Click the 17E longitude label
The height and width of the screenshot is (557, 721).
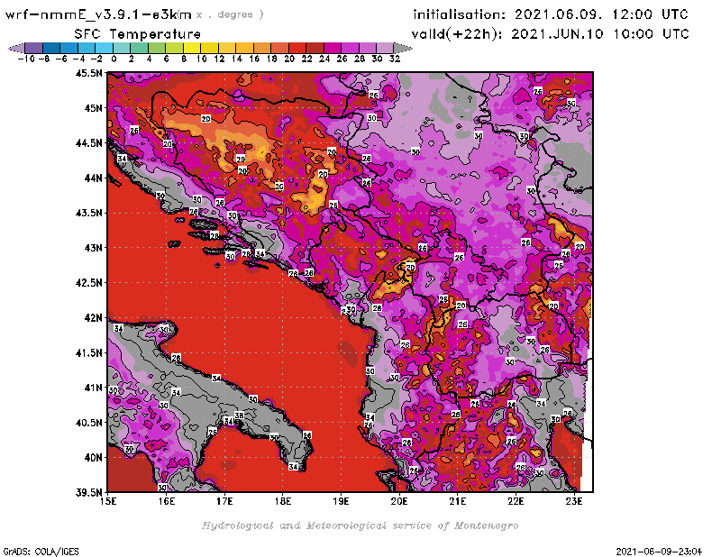pos(224,501)
